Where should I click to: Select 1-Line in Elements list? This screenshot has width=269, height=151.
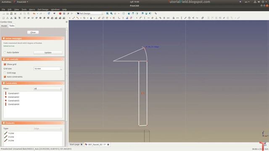pos(11,133)
